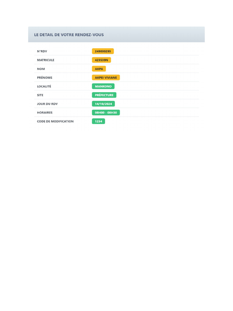Click the NOM field label
This screenshot has width=233, height=311.
(41, 69)
